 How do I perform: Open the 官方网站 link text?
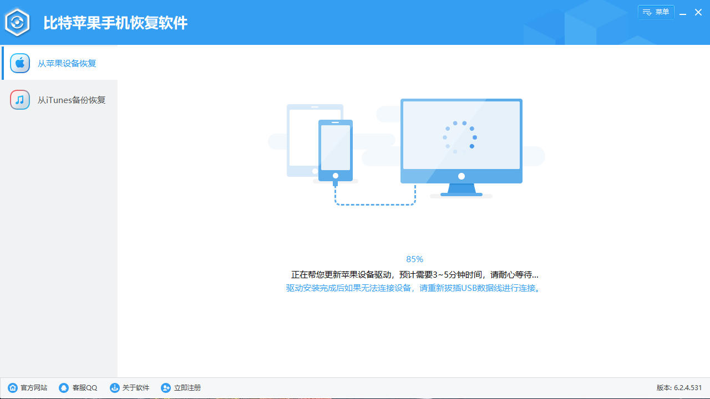34,388
